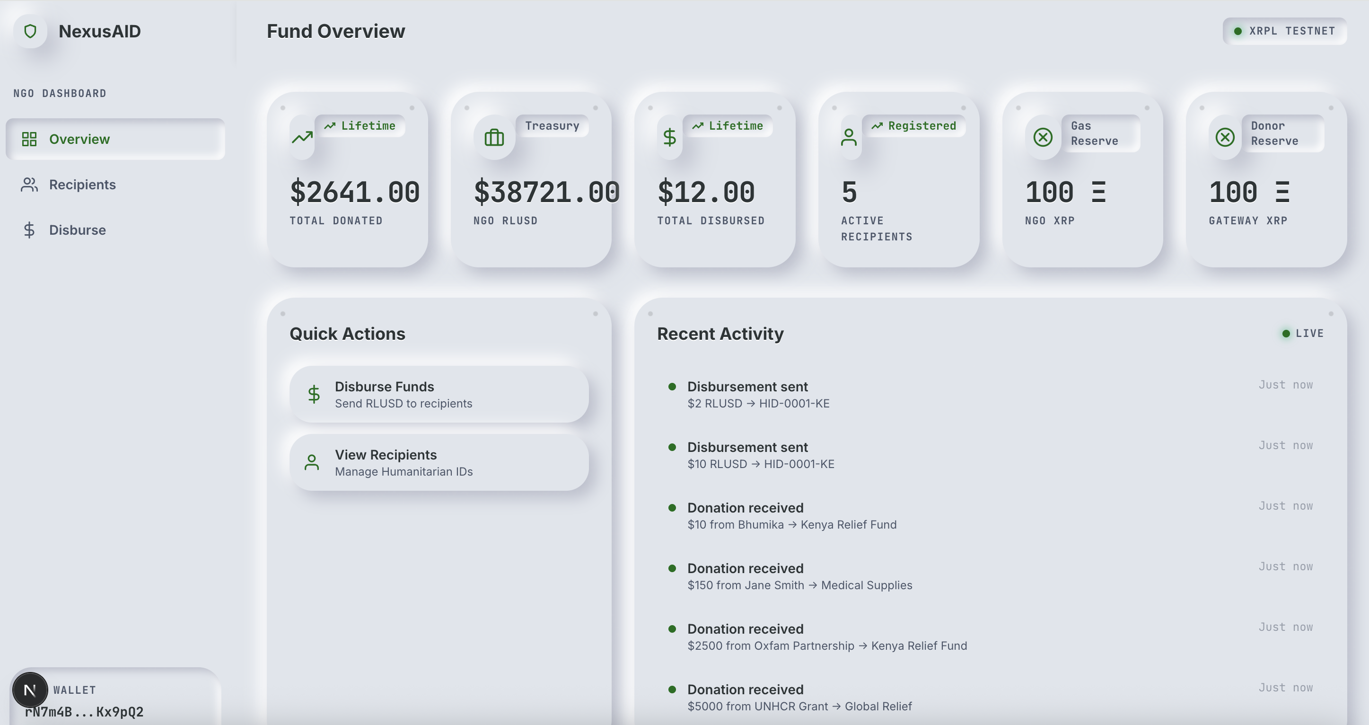Click the Total Donated trending-up icon
This screenshot has height=725, width=1369.
click(302, 138)
